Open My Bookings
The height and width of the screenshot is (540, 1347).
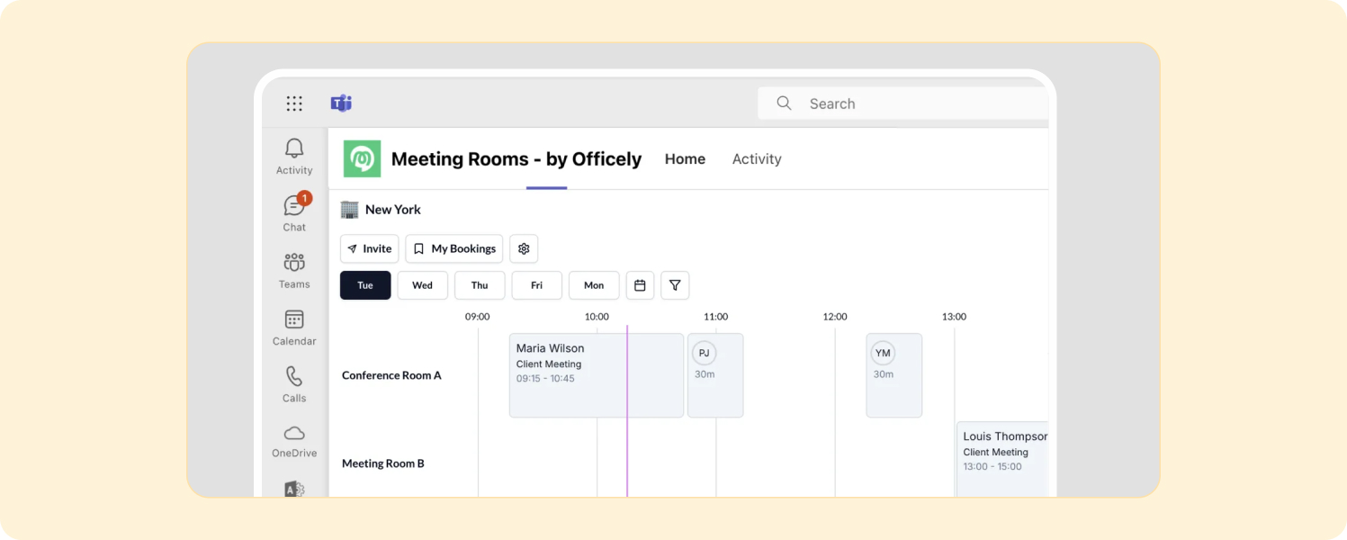(x=454, y=249)
